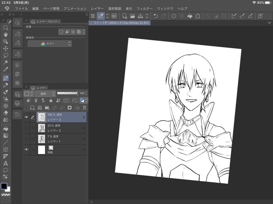Select the Decoration tool

click(x=6, y=106)
